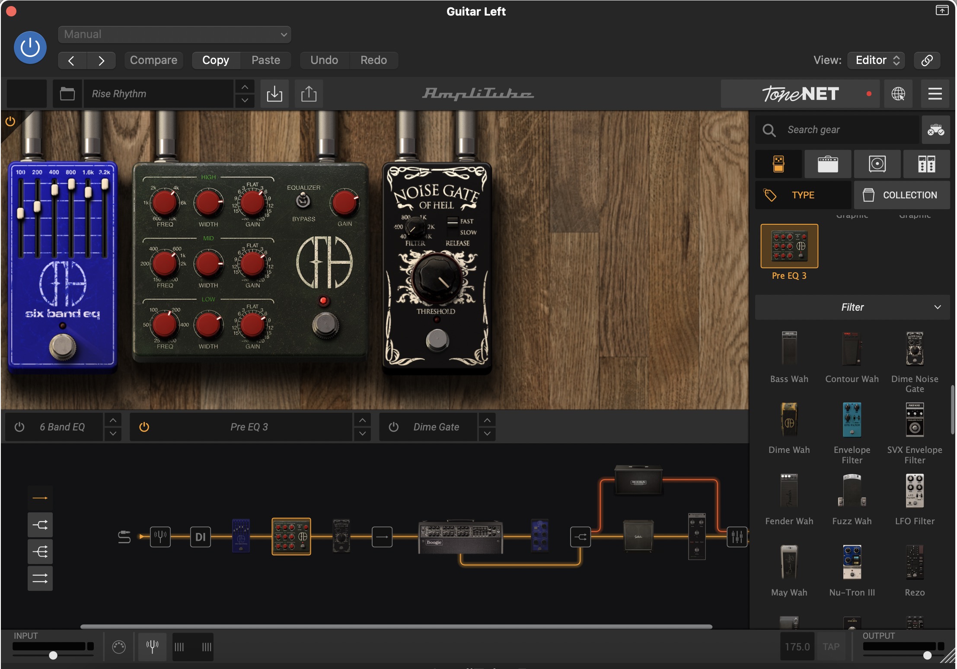Select the amplifier gear category icon
Image resolution: width=957 pixels, height=669 pixels.
828,164
